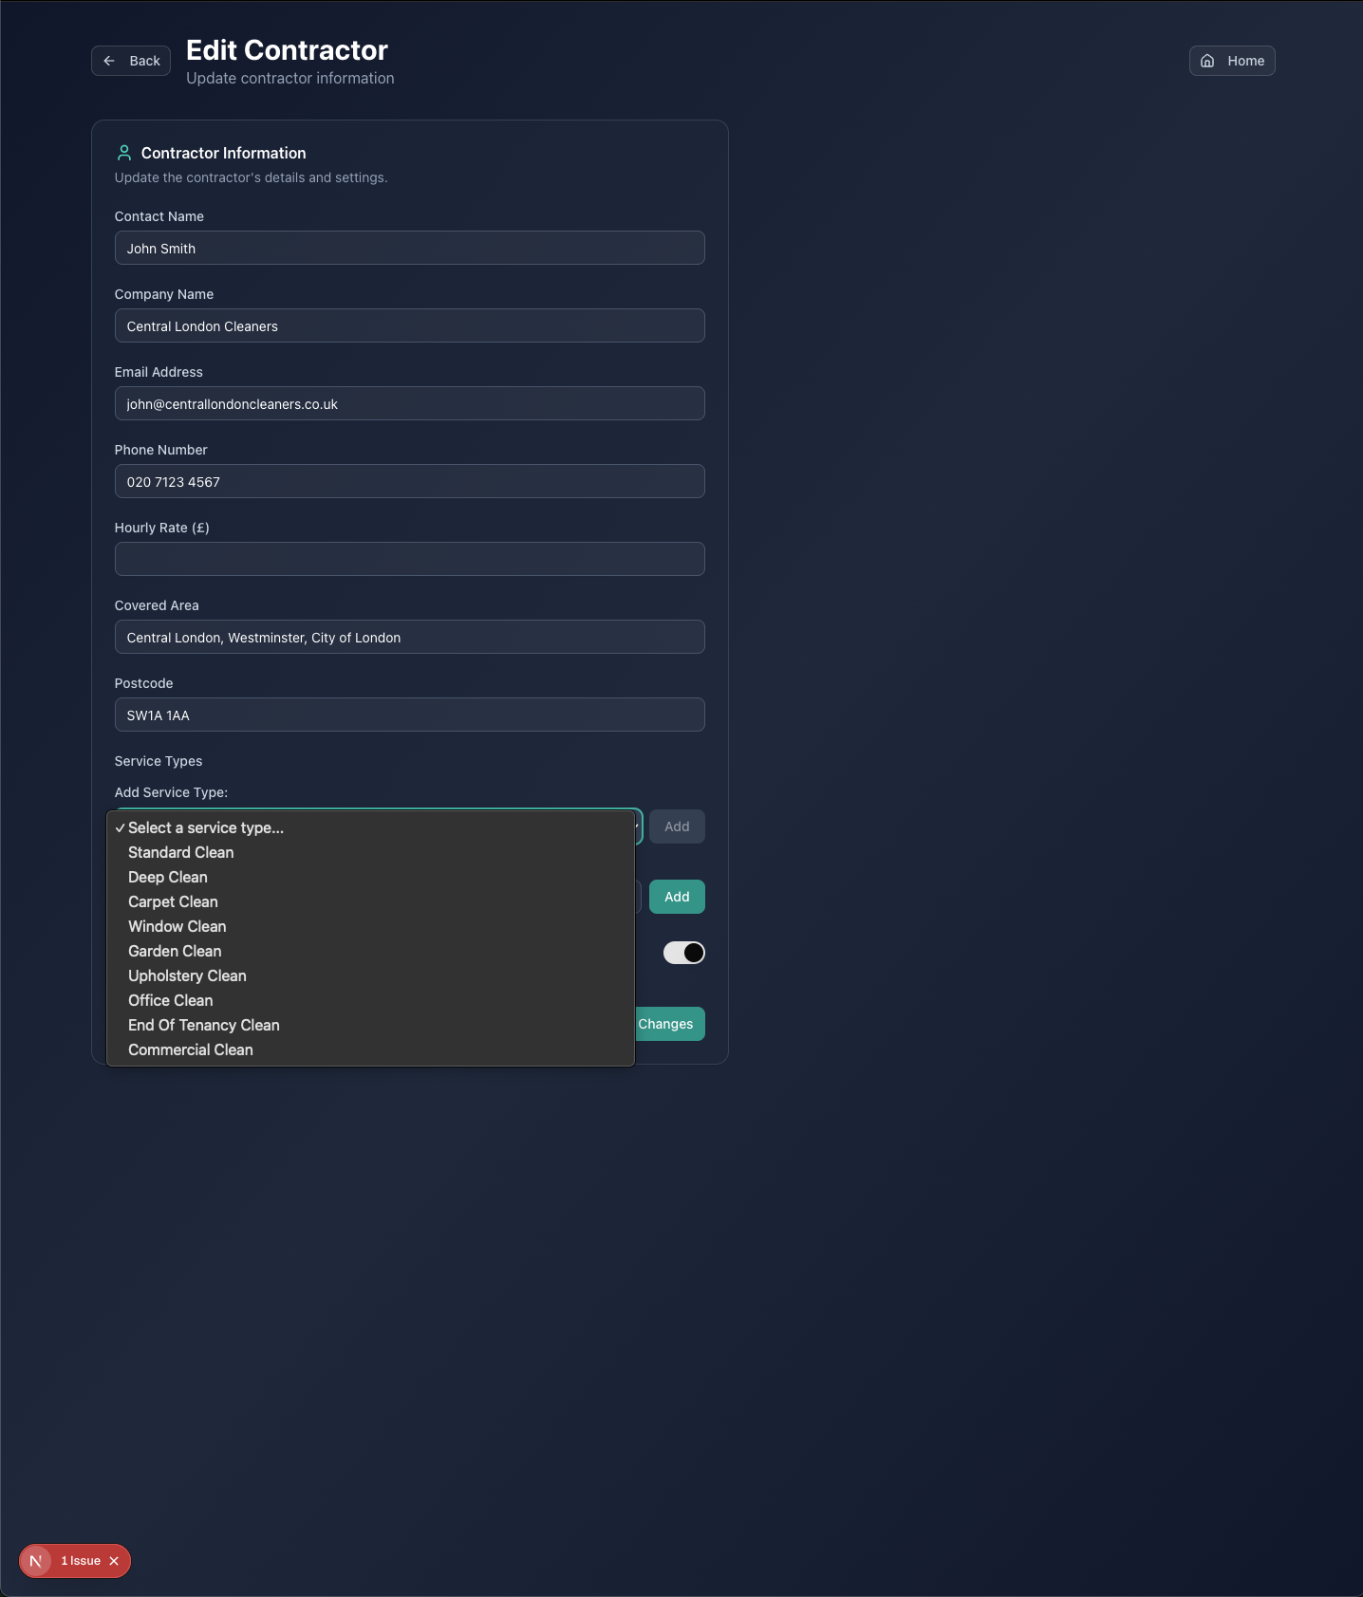This screenshot has height=1597, width=1363.
Task: Choose Commercial Clean option
Action: click(370, 1049)
